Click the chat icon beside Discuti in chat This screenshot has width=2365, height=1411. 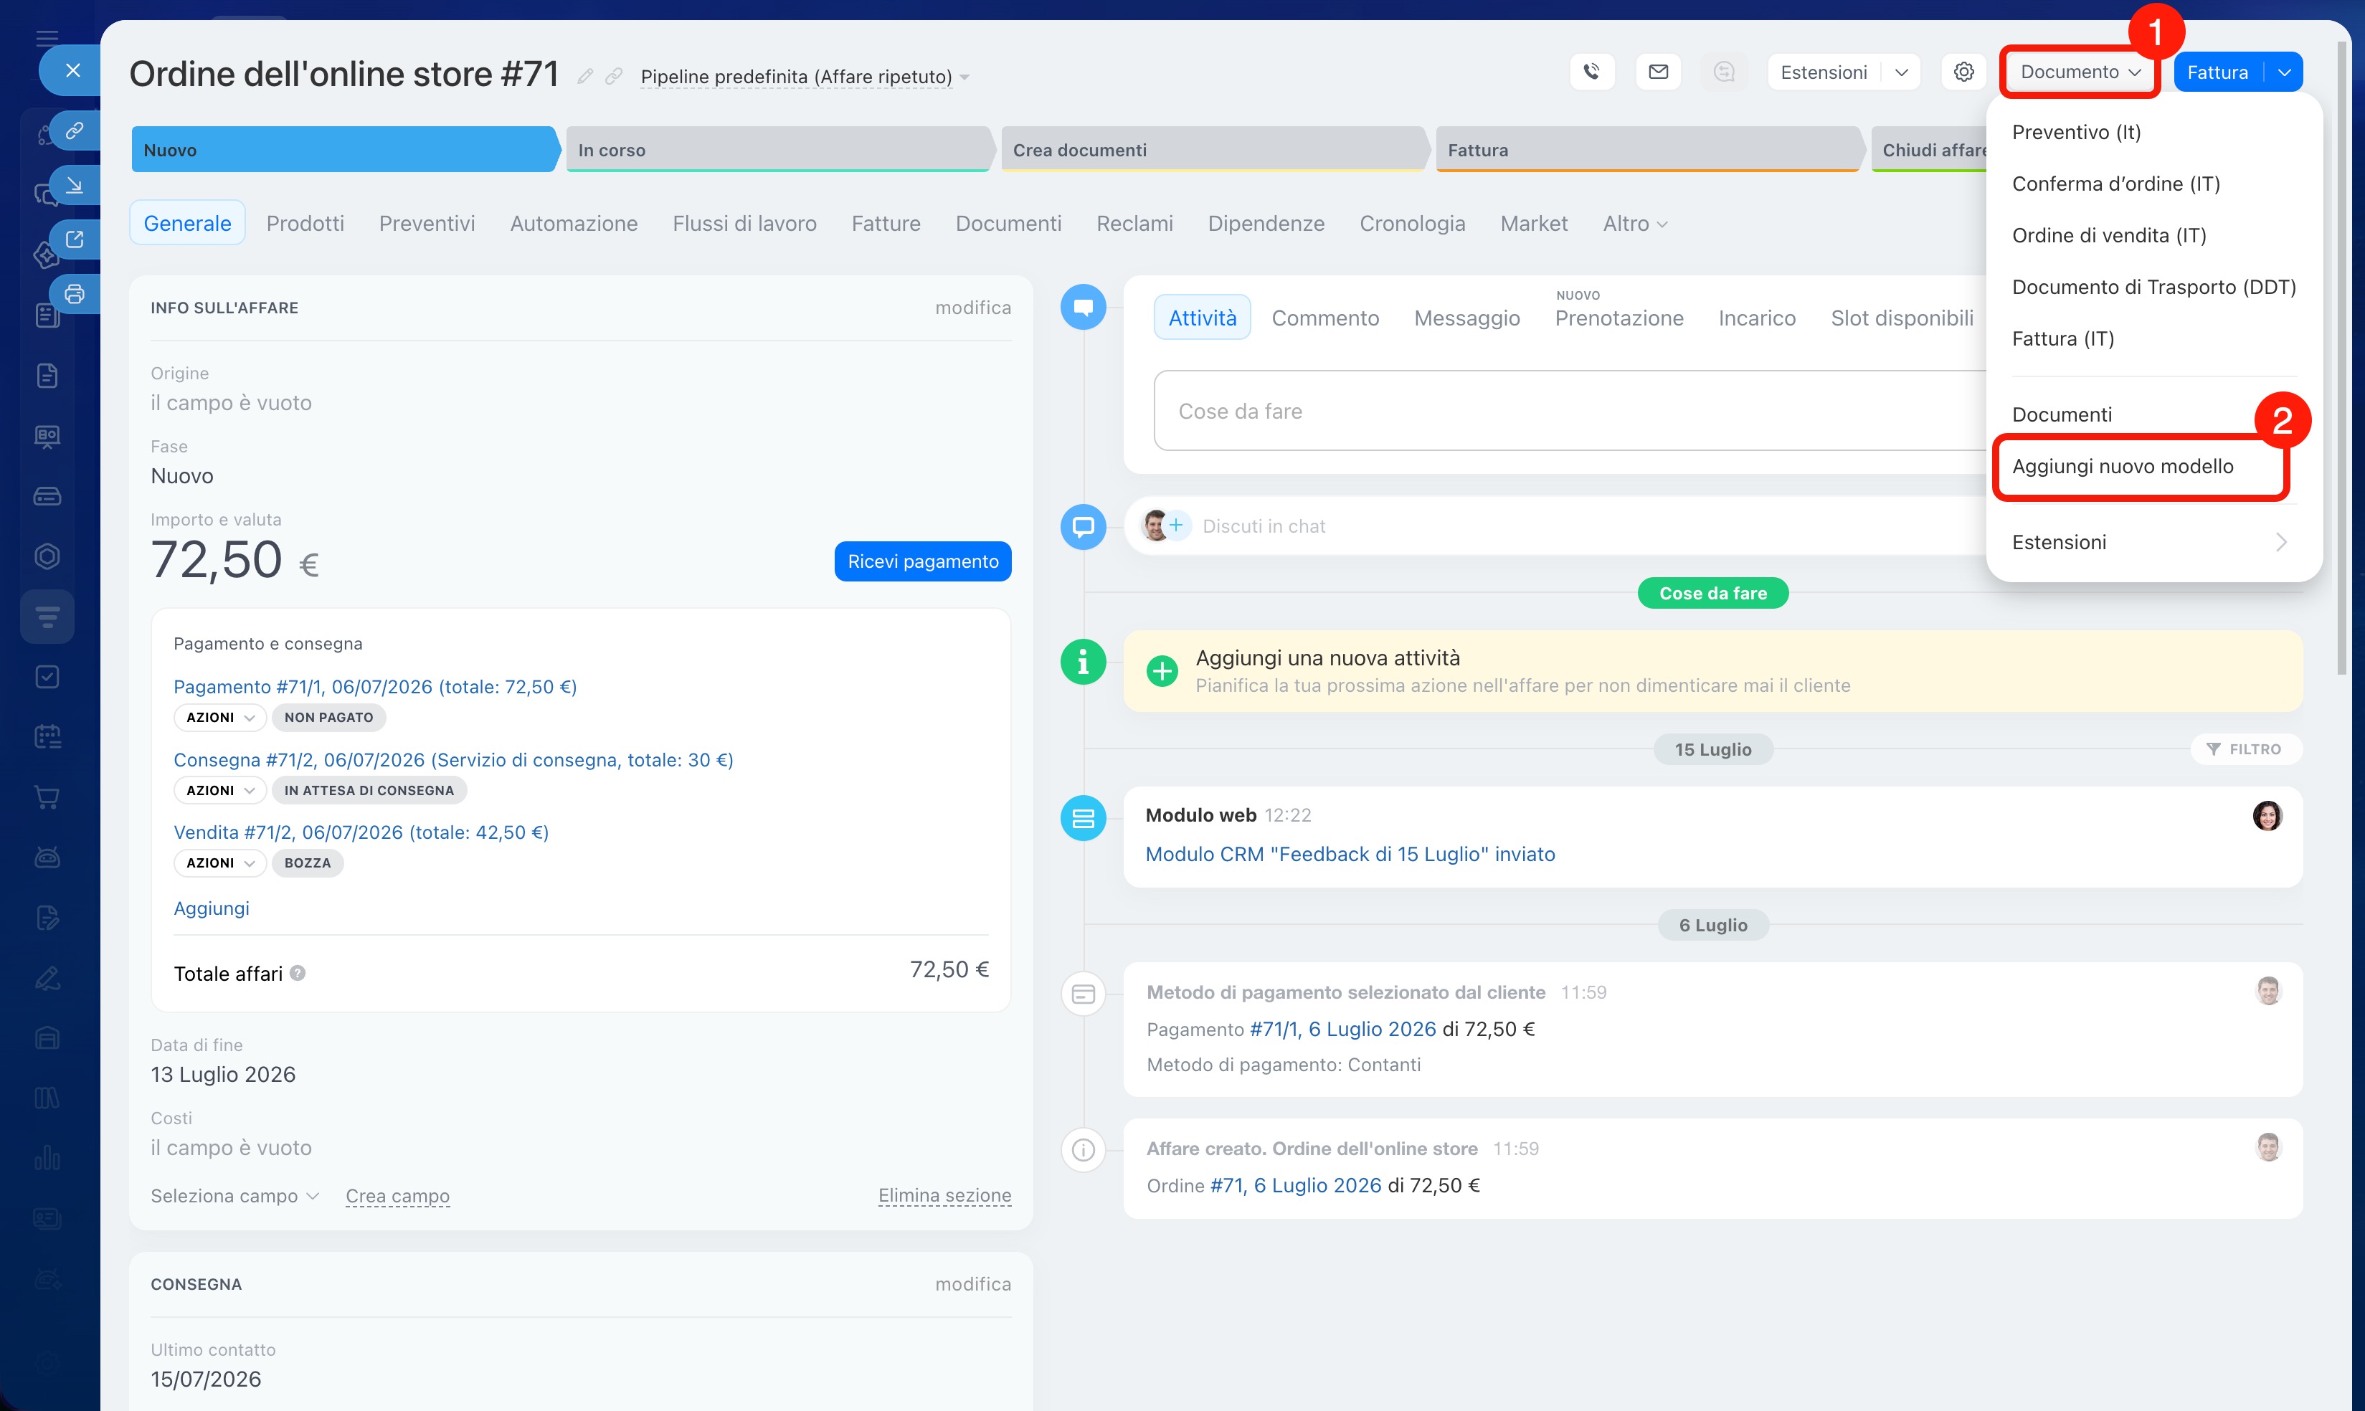coord(1083,527)
